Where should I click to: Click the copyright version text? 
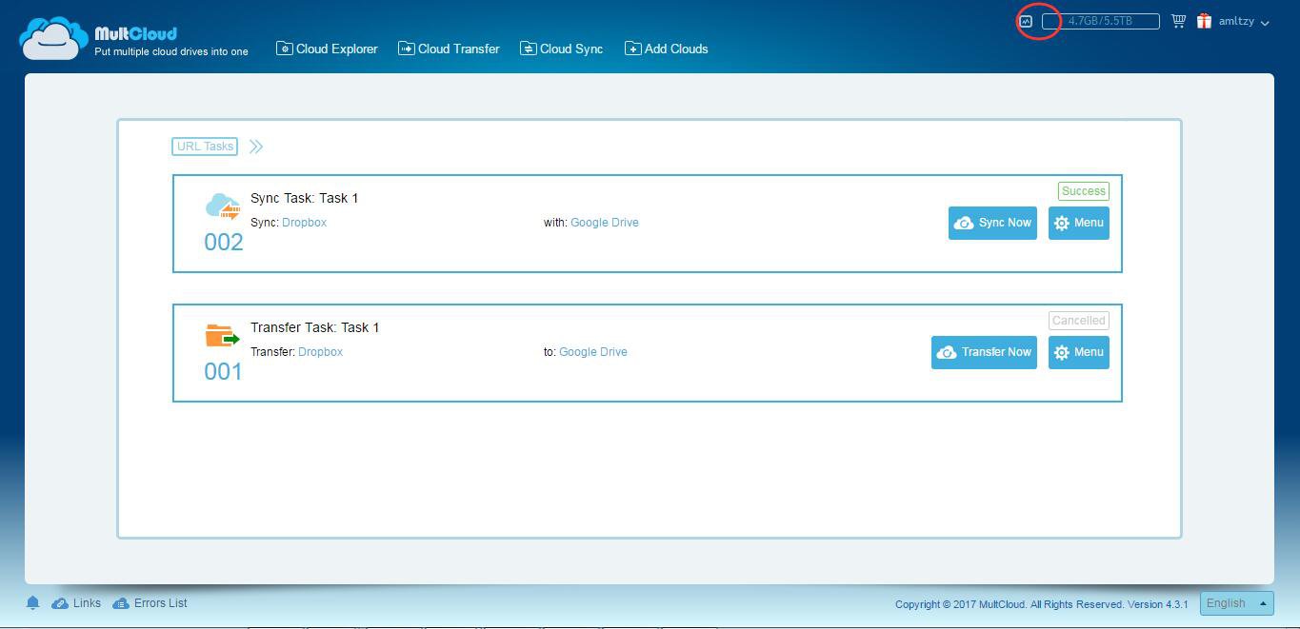click(1042, 604)
